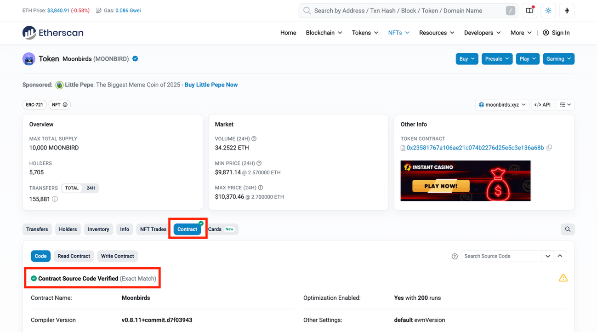
Task: Open the Read Contract sub-tab
Action: pyautogui.click(x=74, y=256)
